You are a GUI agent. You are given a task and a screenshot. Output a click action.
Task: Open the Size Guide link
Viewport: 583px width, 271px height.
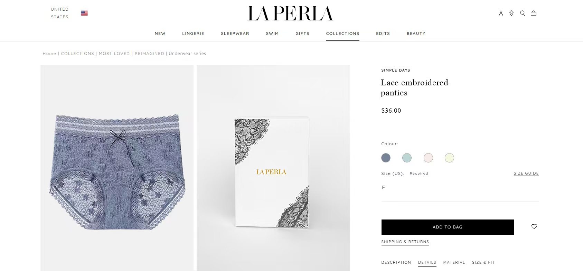(x=526, y=173)
